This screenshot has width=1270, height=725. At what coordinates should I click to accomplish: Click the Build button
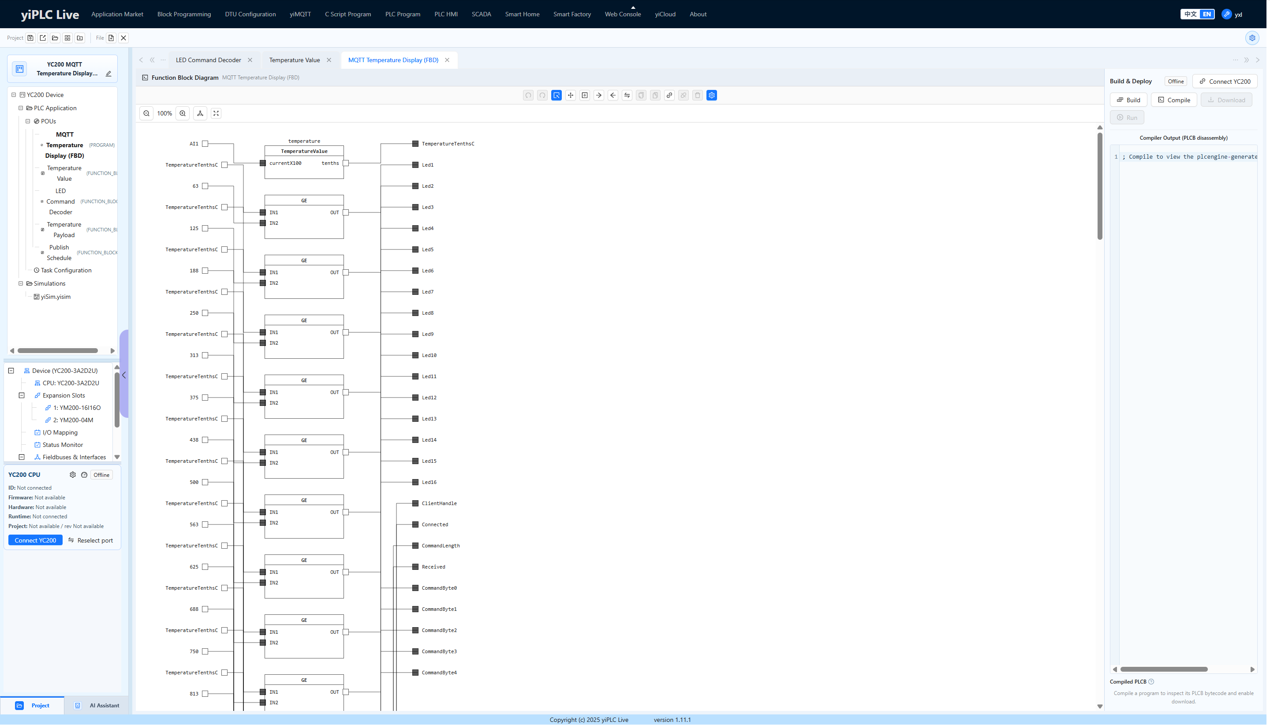click(x=1128, y=100)
